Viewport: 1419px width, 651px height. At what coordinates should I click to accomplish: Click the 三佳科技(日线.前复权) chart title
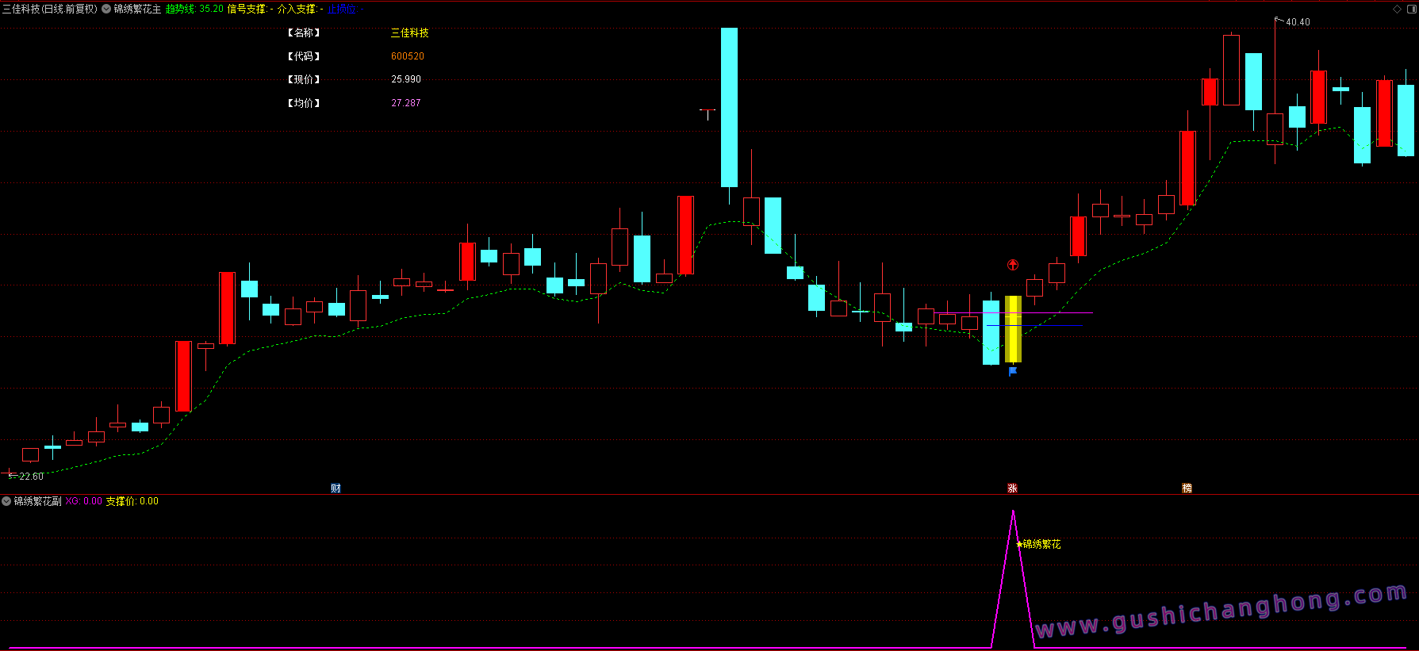click(50, 10)
